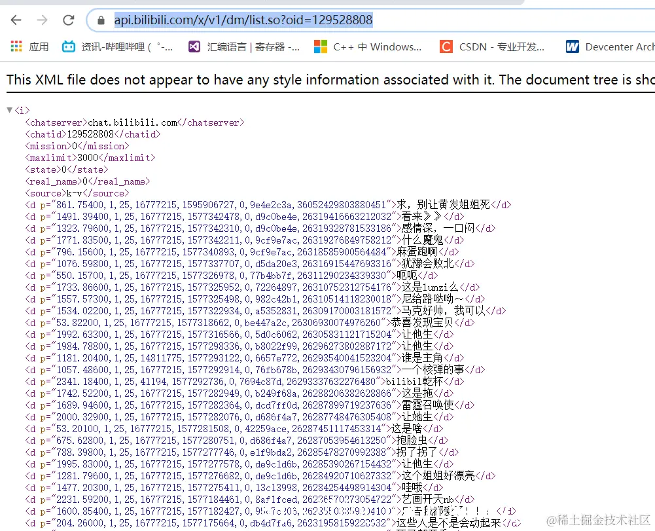Click the comment bilibil乾杯
655x531 pixels.
pyautogui.click(x=414, y=381)
